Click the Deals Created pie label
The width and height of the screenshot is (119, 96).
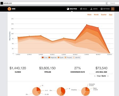click(96, 89)
